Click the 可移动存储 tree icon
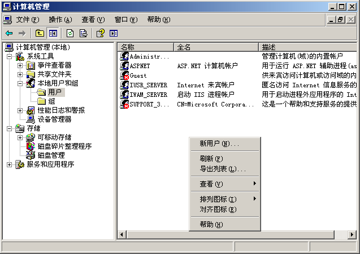The width and height of the screenshot is (360, 254). [31, 137]
